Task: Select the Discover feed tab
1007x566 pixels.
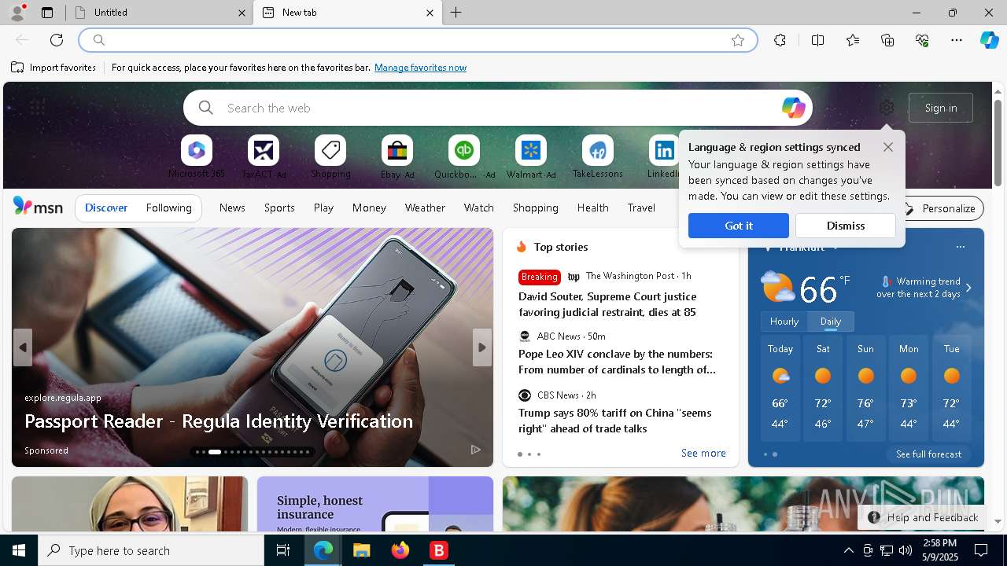Action: 106,208
